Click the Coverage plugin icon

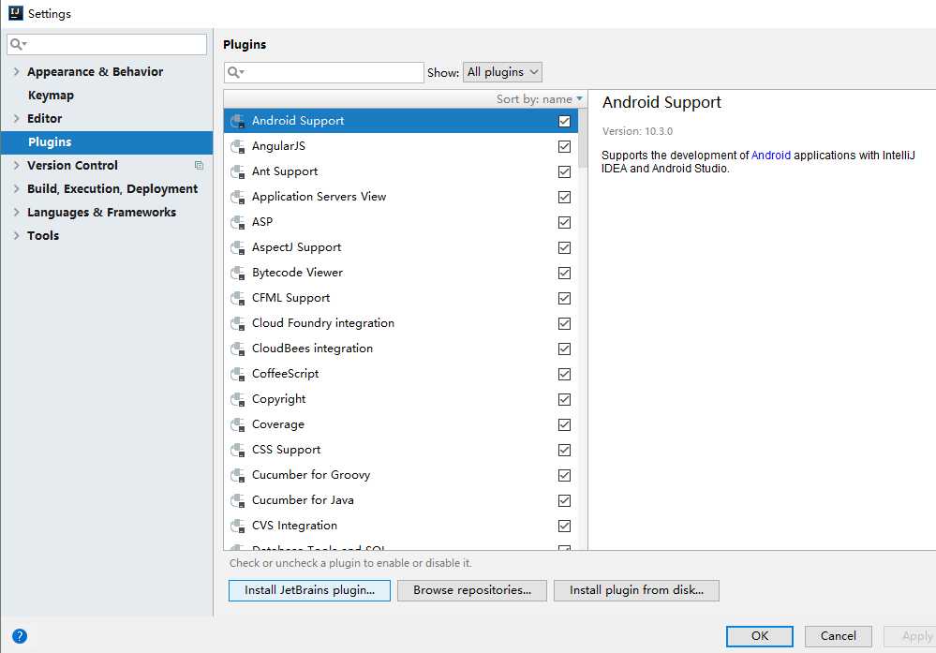[x=238, y=424]
